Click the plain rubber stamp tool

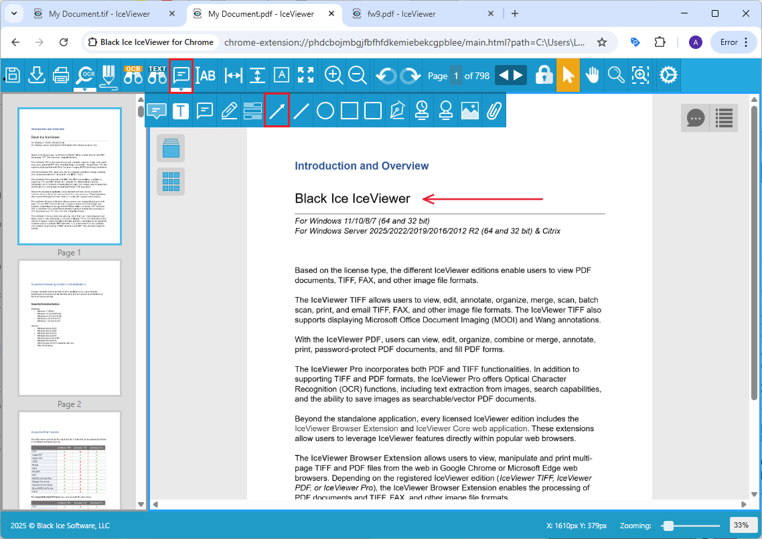pyautogui.click(x=446, y=111)
